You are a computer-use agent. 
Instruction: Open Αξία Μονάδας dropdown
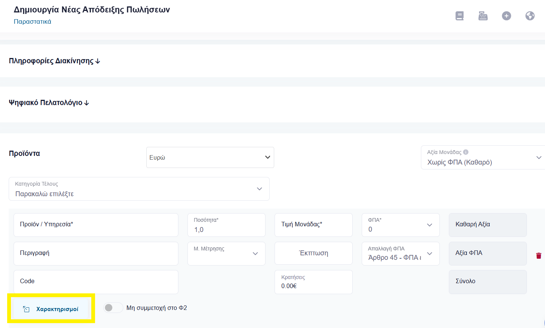tap(483, 157)
